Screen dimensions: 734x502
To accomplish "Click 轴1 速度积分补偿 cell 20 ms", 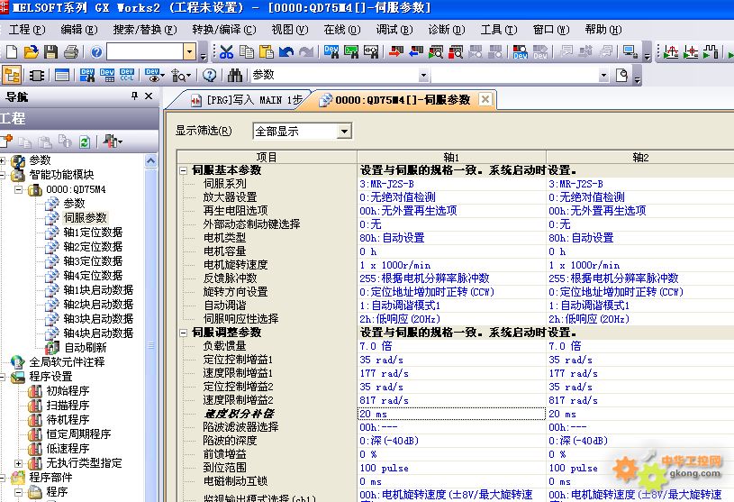I will pos(452,414).
